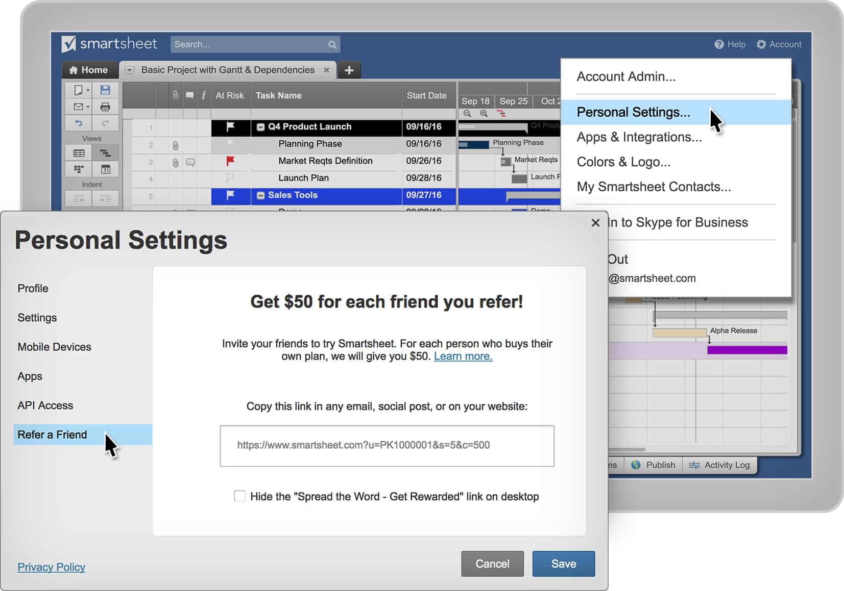844x591 pixels.
Task: Click the Print icon in left toolbar
Action: pyautogui.click(x=105, y=107)
